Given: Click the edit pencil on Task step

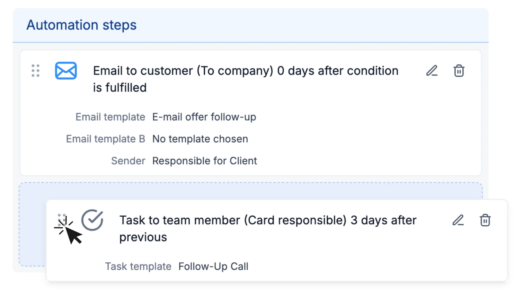Looking at the screenshot, I should [x=458, y=220].
